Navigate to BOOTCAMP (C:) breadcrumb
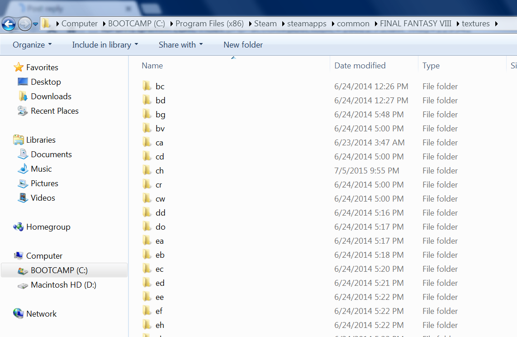The height and width of the screenshot is (337, 517). [137, 24]
